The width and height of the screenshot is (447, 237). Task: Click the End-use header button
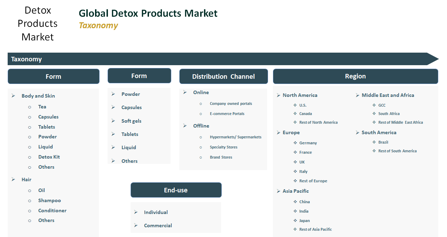176,190
